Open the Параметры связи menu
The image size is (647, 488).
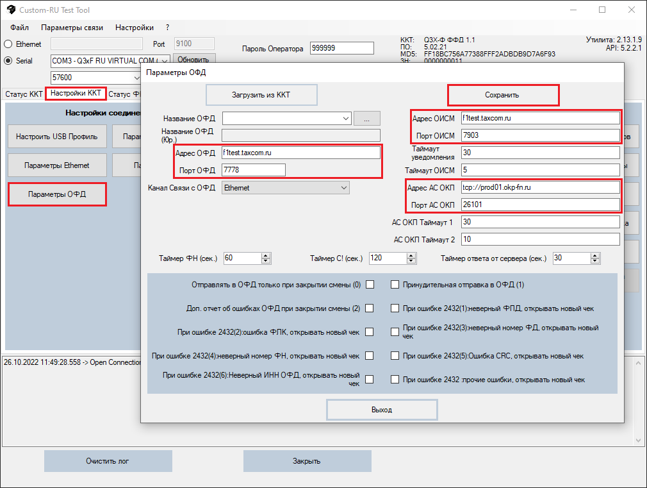pos(72,28)
